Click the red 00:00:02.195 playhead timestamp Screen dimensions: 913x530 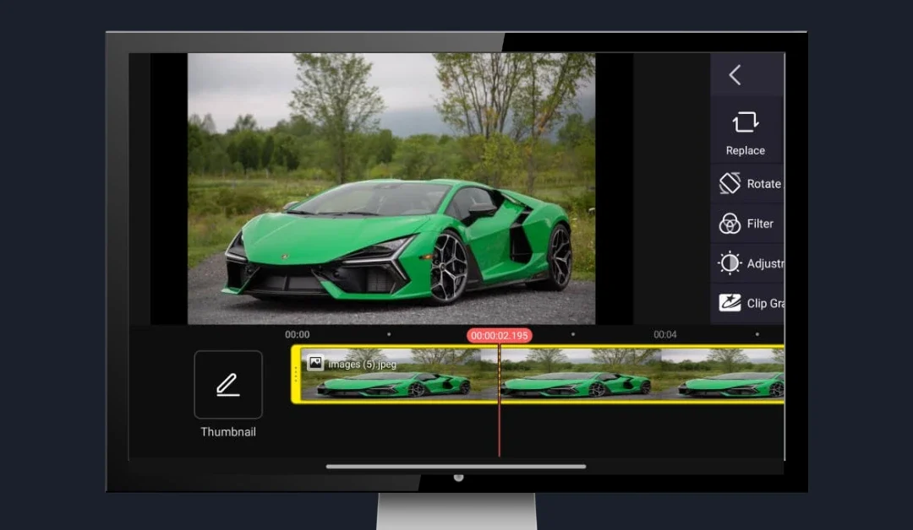click(499, 335)
